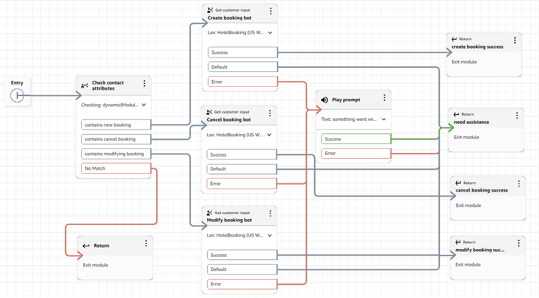Collapse the Lex details in Modify booking bot
This screenshot has height=298, width=539.
(x=269, y=235)
